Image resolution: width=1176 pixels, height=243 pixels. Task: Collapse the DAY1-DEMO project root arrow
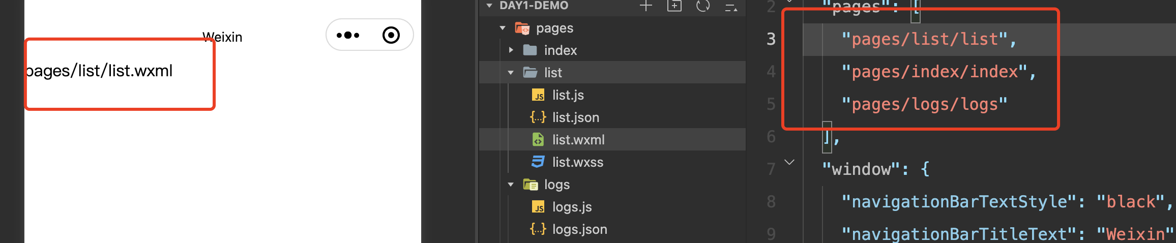[489, 6]
